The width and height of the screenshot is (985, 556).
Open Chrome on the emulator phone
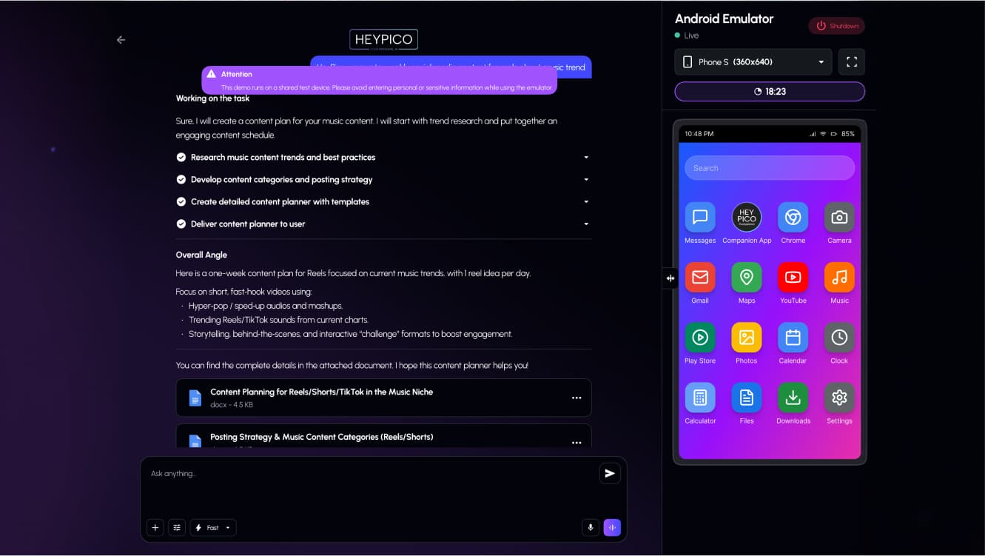(x=793, y=218)
